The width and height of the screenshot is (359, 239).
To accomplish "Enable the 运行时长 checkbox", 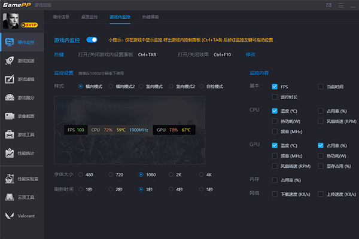I will (275, 97).
